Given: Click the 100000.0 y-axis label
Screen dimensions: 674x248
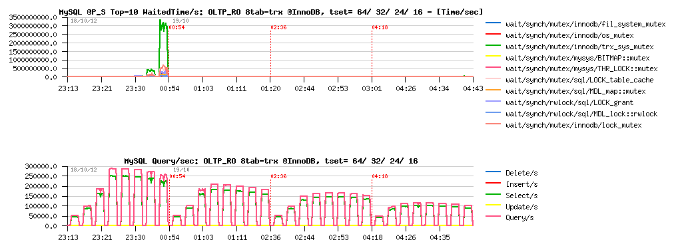Looking at the screenshot, I should [41, 206].
